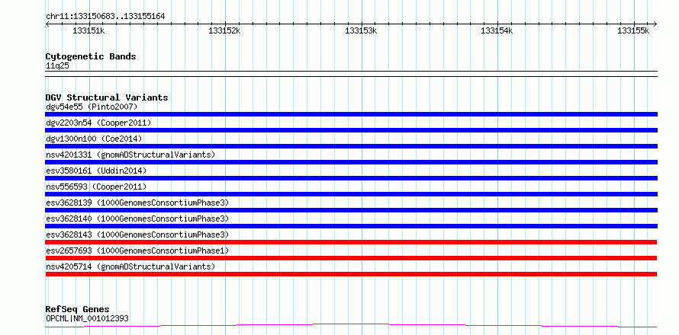The width and height of the screenshot is (679, 335).
Task: Click the magenta OPCML gene line
Action: click(x=351, y=324)
